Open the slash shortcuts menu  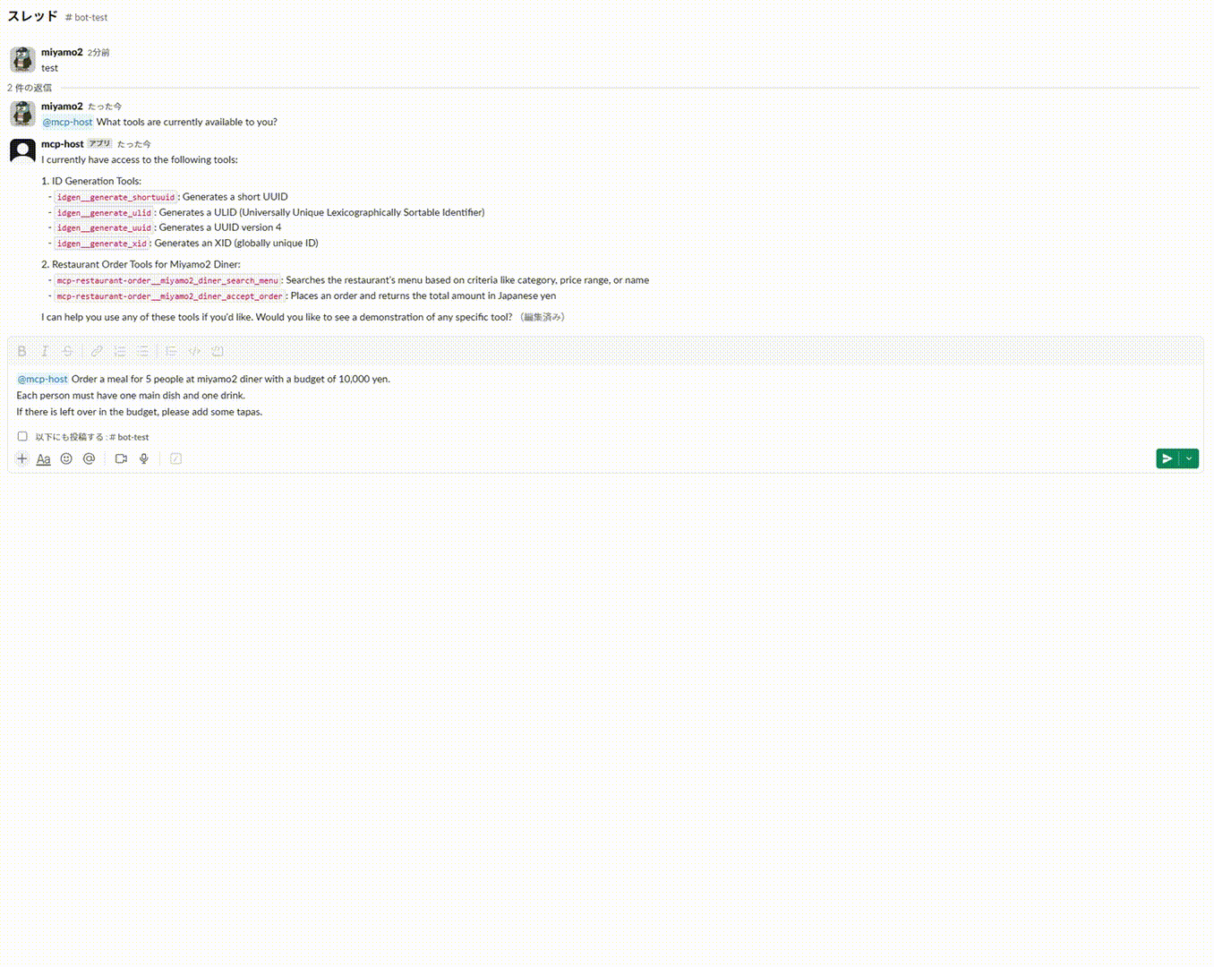point(175,458)
